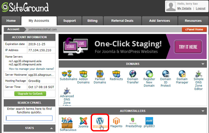This screenshot has height=133, width=209.
Task: Click the cPanel Home button
Action: (x=194, y=29)
